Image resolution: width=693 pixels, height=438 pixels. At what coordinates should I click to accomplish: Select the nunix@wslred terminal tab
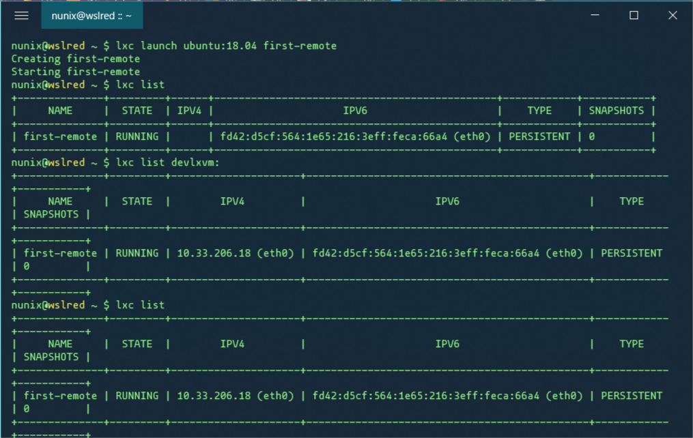(x=92, y=15)
